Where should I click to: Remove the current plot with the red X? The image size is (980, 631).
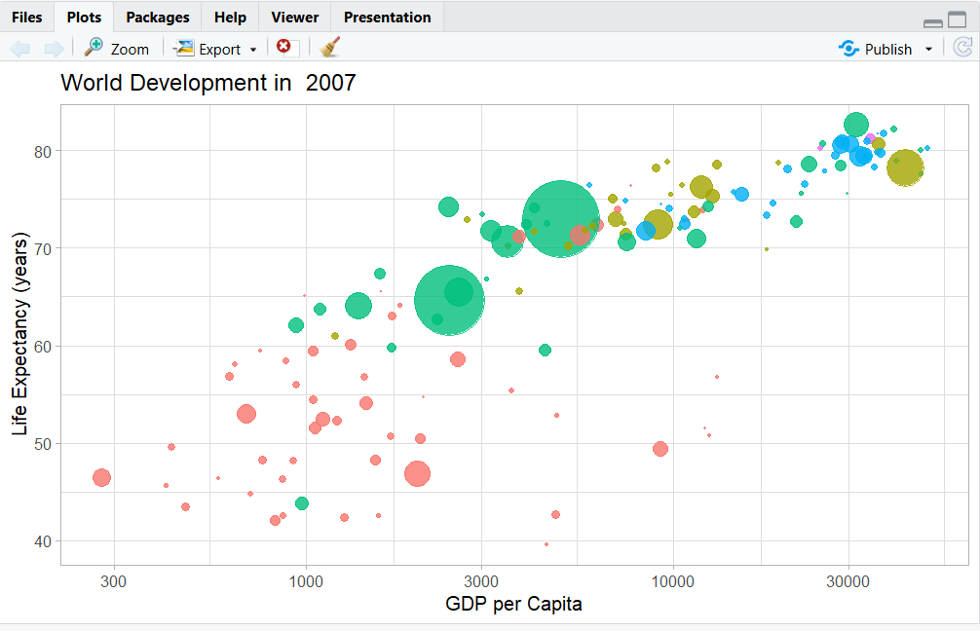[x=283, y=48]
